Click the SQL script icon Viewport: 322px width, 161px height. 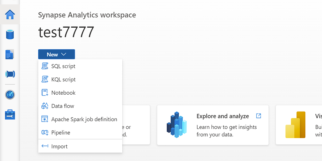click(x=45, y=66)
